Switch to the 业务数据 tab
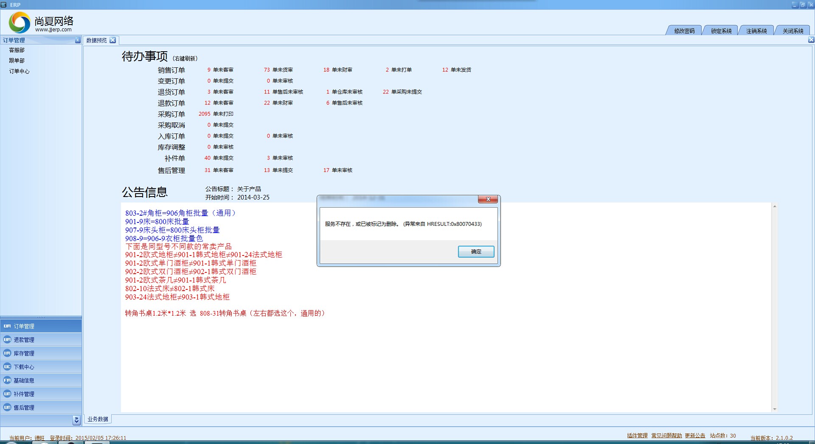The height and width of the screenshot is (444, 815). [x=97, y=419]
